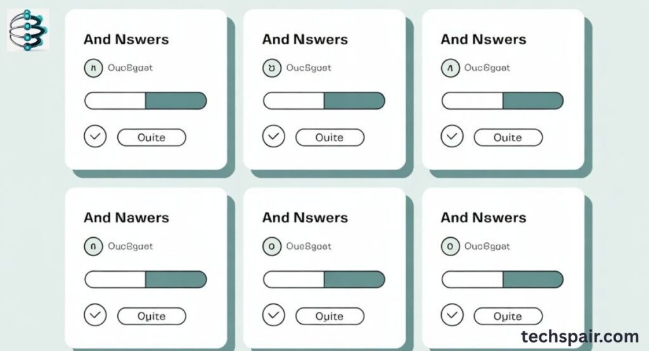Viewport: 649px width, 351px height.
Task: Click the circled 'n' icon in bottom-left card
Action: [94, 247]
